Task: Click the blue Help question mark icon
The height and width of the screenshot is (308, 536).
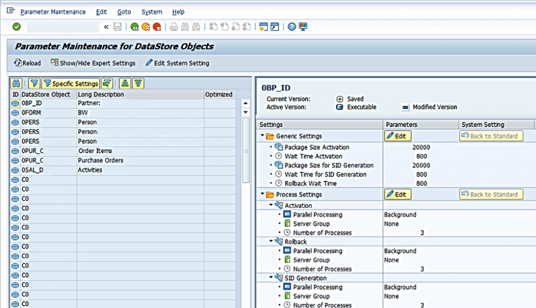Action: pyautogui.click(x=292, y=27)
